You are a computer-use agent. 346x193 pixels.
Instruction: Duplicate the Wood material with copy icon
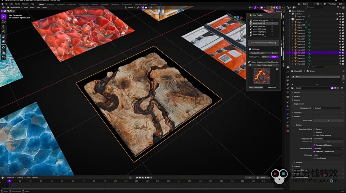tap(335, 88)
